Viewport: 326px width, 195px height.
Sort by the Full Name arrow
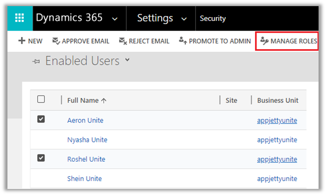(x=104, y=100)
